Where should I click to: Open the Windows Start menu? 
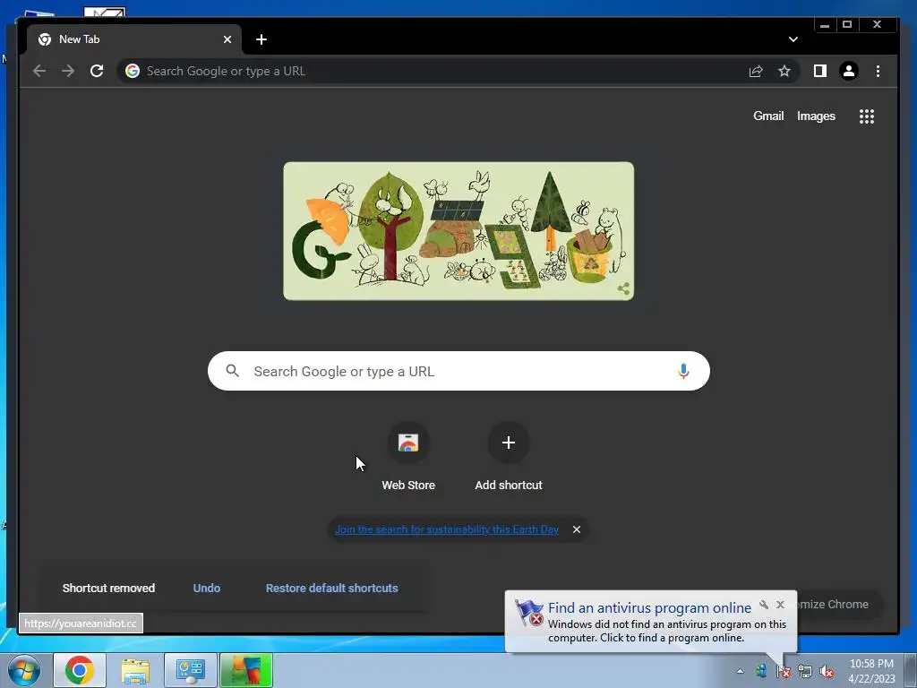[x=24, y=670]
